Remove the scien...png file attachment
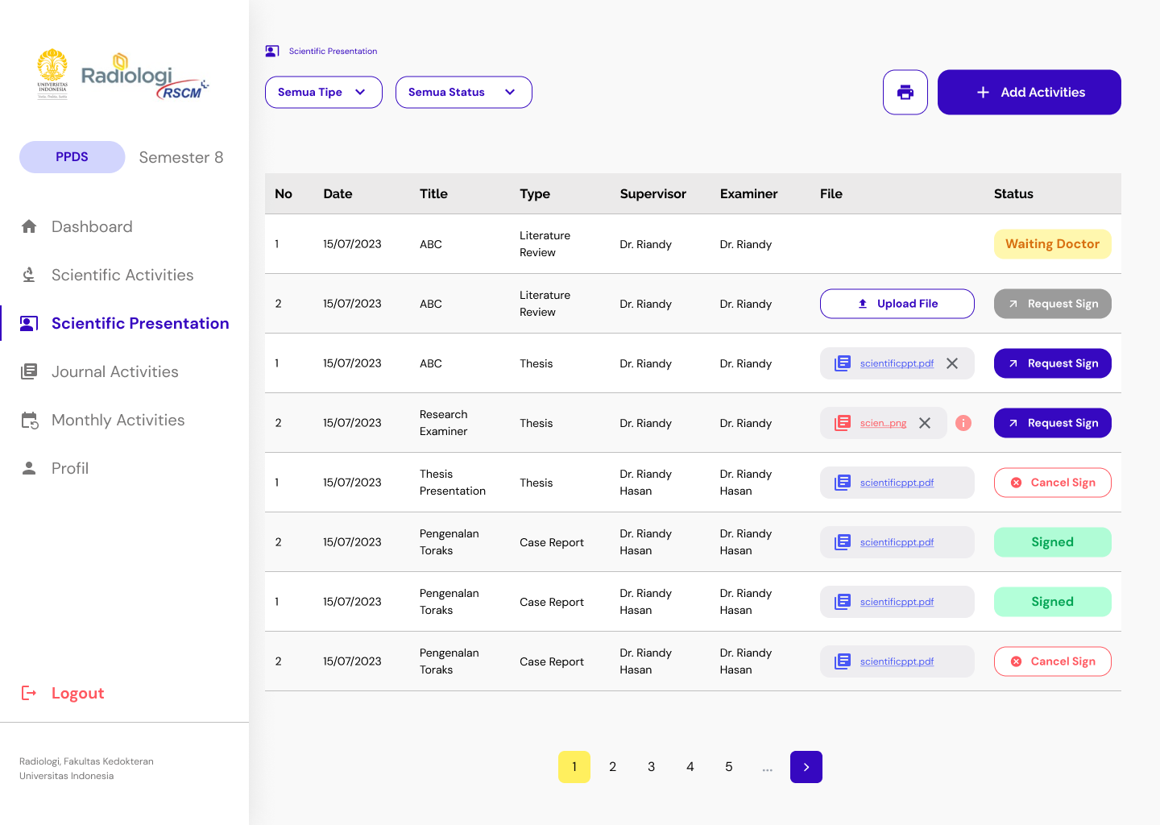Image resolution: width=1160 pixels, height=825 pixels. pyautogui.click(x=925, y=422)
